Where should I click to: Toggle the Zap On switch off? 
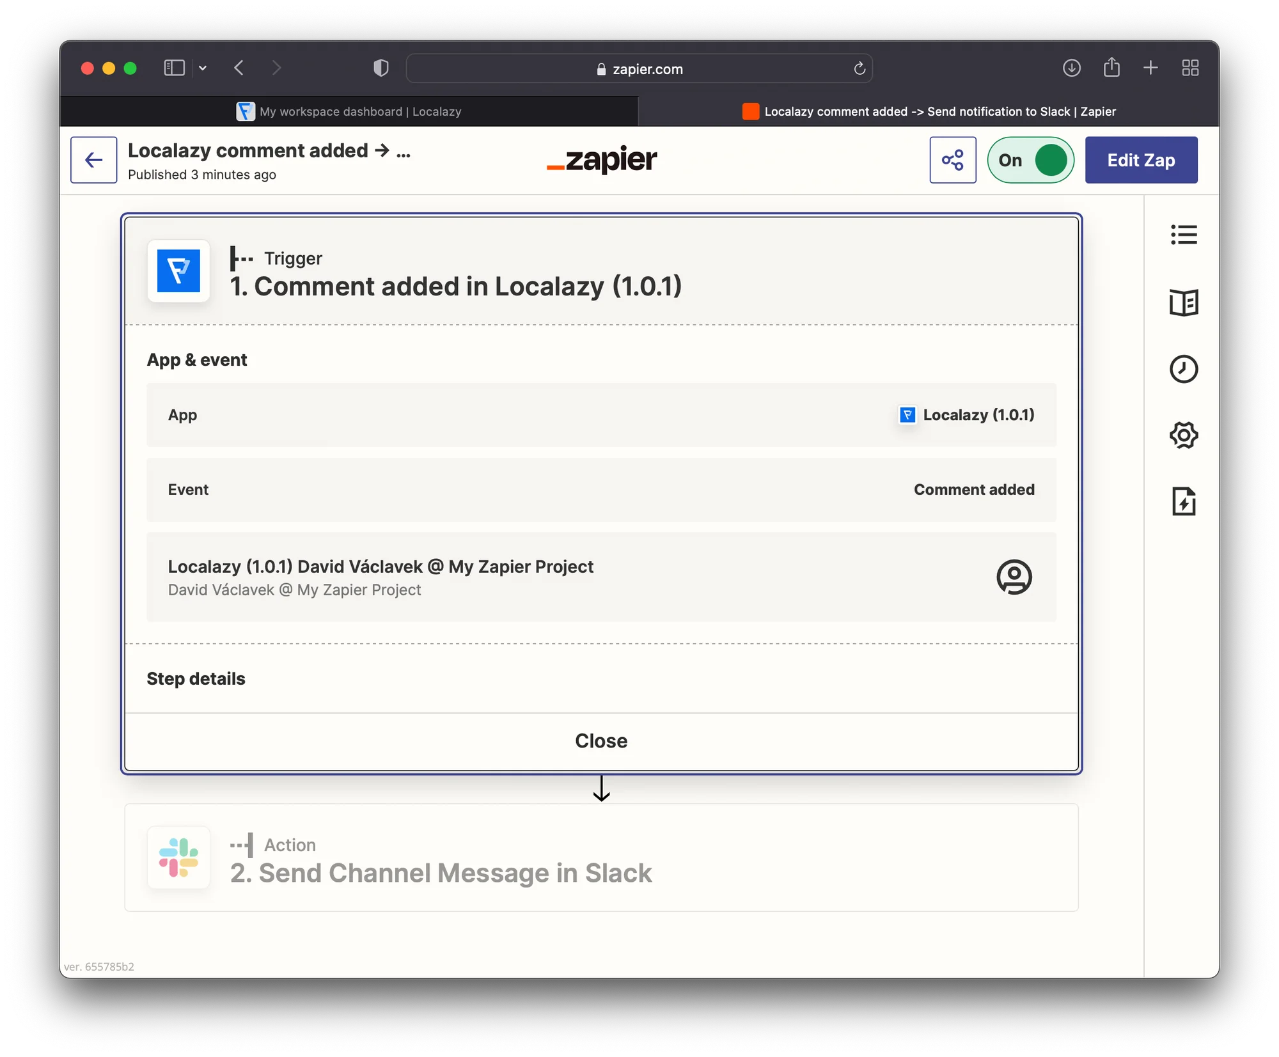1030,160
